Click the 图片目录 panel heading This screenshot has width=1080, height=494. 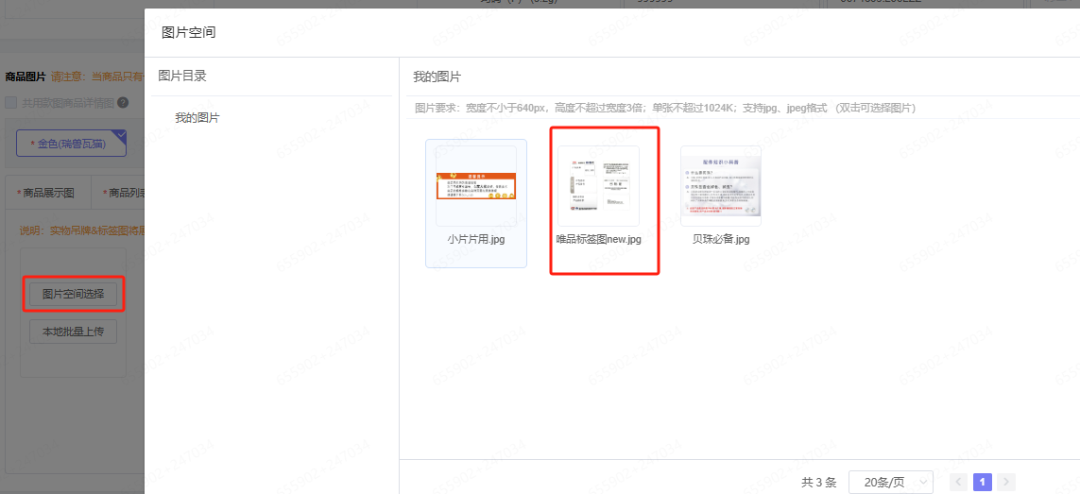182,77
